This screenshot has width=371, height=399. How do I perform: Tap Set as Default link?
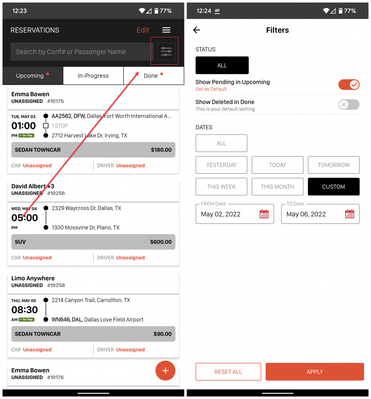click(x=211, y=89)
